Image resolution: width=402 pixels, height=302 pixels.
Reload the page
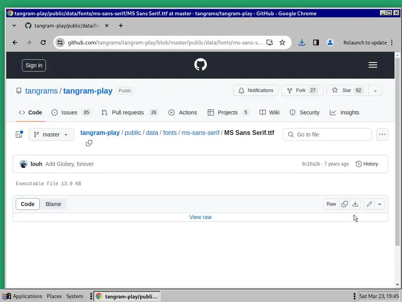coord(43,42)
